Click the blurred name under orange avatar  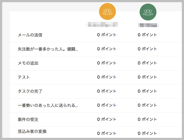click(x=102, y=25)
